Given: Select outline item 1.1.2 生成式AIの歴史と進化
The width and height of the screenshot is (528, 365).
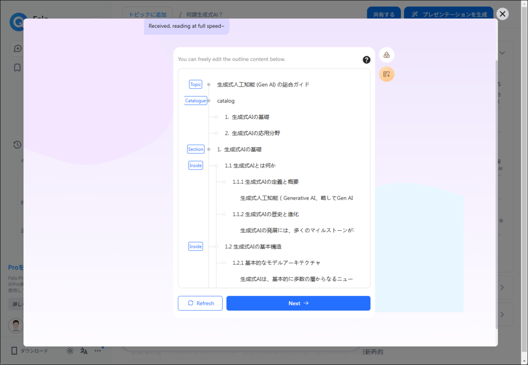Looking at the screenshot, I should (x=266, y=214).
